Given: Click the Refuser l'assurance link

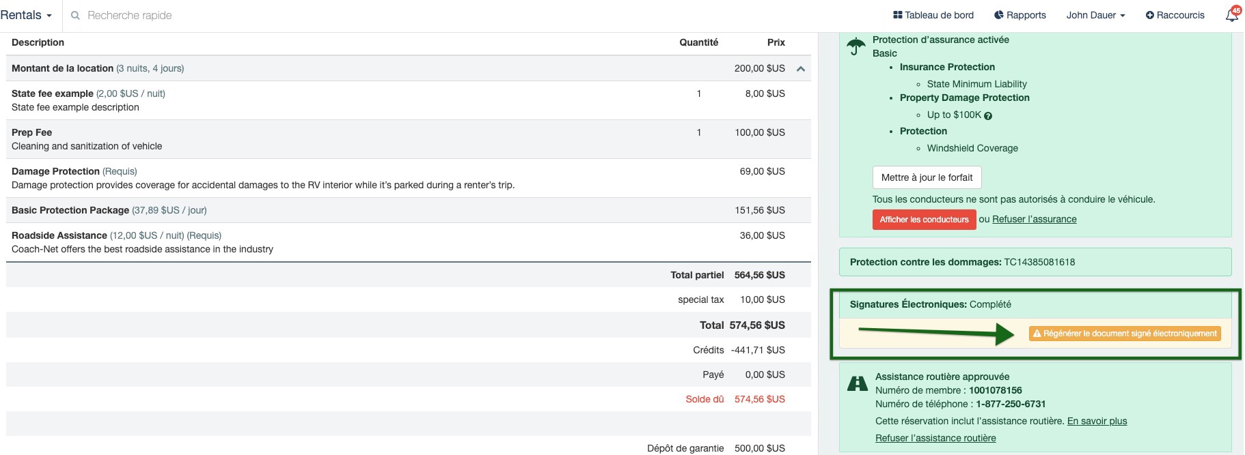Looking at the screenshot, I should click(1034, 219).
